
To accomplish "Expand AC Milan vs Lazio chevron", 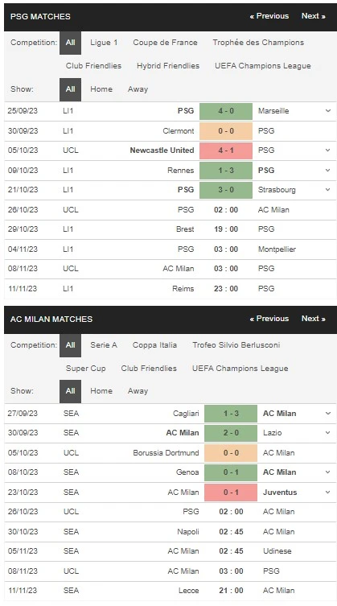I will pos(327,433).
